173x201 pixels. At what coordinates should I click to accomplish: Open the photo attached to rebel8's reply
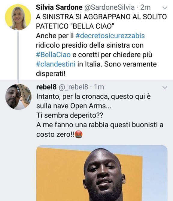(102, 173)
